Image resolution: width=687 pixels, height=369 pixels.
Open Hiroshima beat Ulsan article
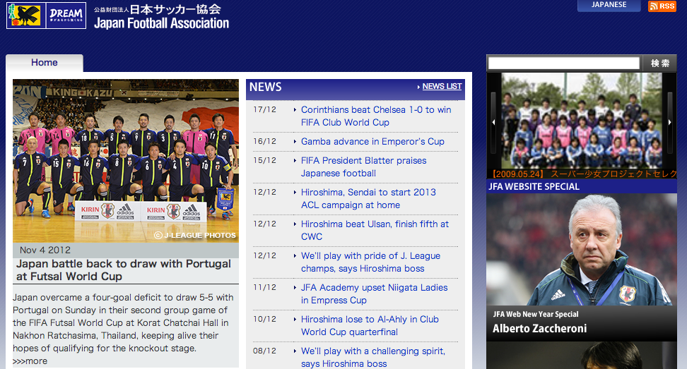pyautogui.click(x=375, y=231)
